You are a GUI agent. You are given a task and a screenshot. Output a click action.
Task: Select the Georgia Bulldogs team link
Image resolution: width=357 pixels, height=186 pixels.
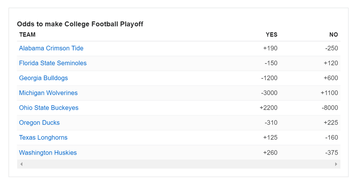[43, 78]
